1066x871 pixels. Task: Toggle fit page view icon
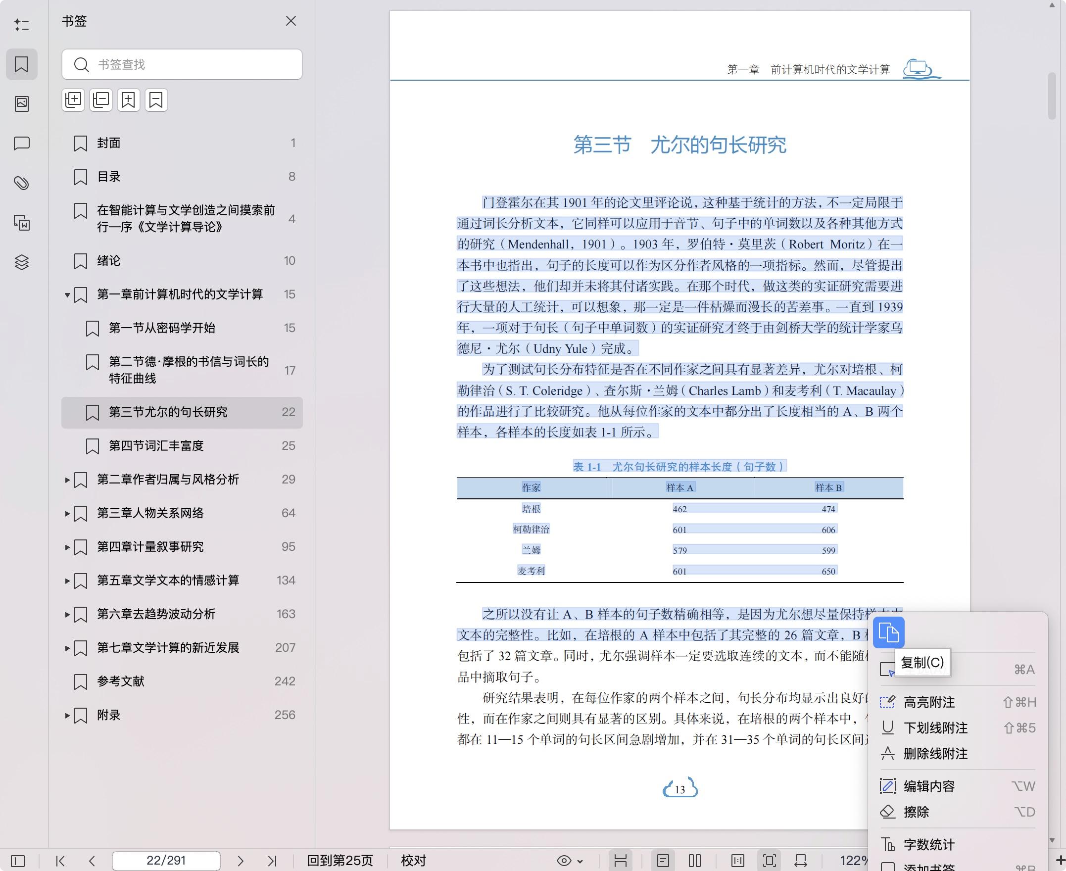[770, 861]
